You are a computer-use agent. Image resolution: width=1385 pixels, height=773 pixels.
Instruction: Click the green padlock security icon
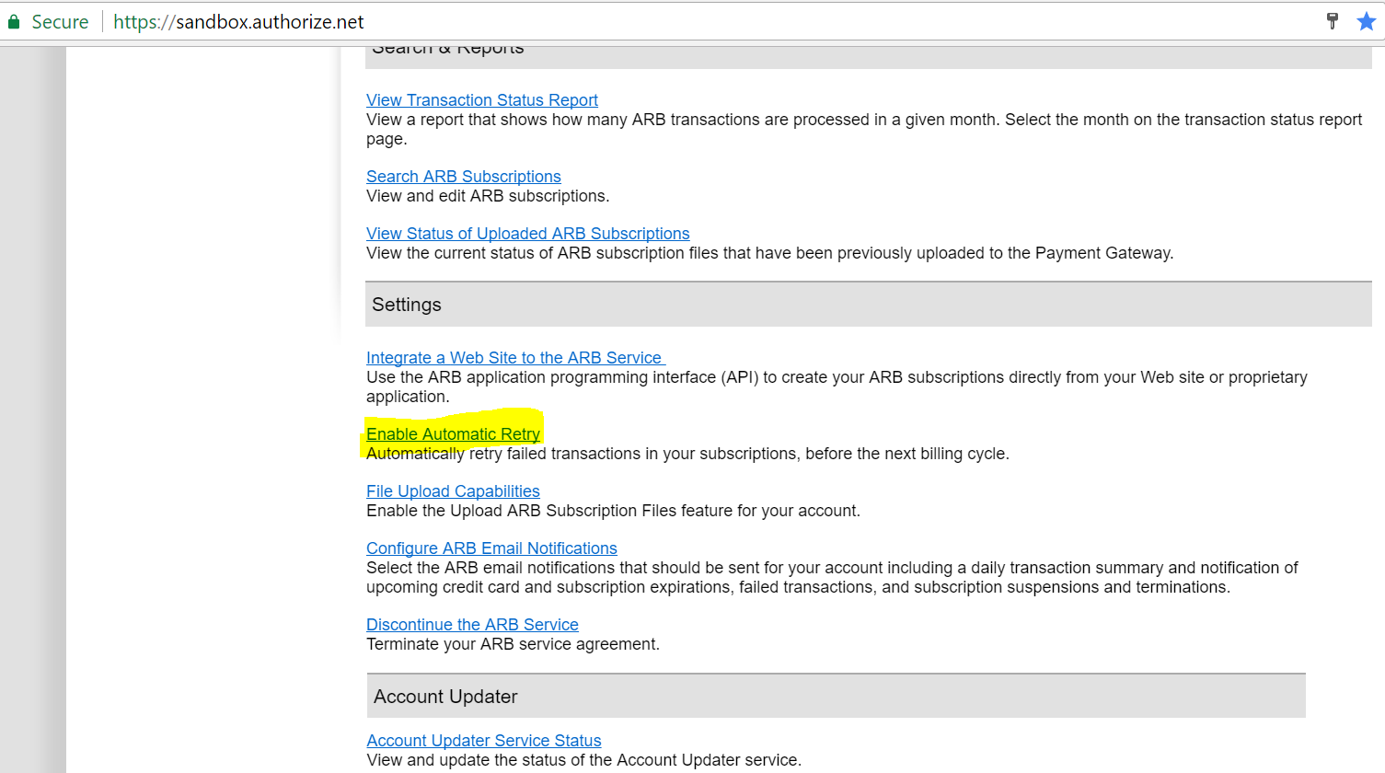14,22
